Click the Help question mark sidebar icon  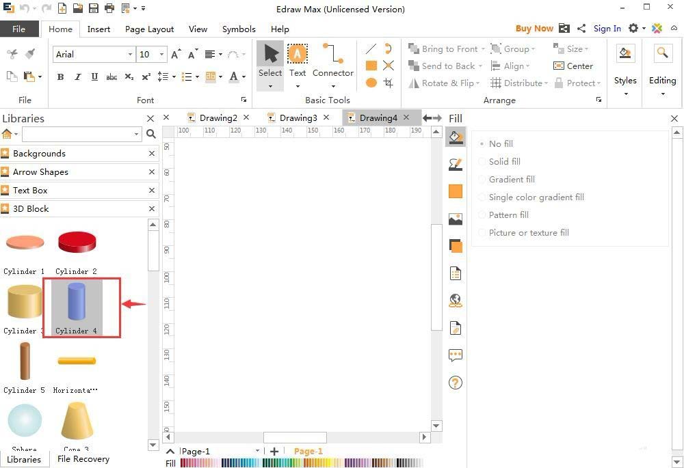point(456,383)
